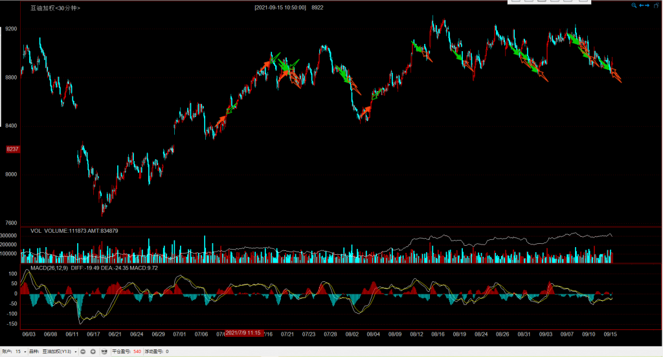Image resolution: width=663 pixels, height=357 pixels.
Task: Click the red 8237 price marker
Action: 12,149
